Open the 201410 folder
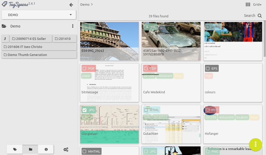The height and width of the screenshot is (155, 266). (64, 39)
